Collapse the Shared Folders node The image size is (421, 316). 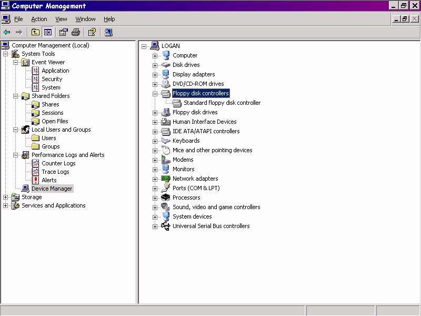click(x=16, y=96)
